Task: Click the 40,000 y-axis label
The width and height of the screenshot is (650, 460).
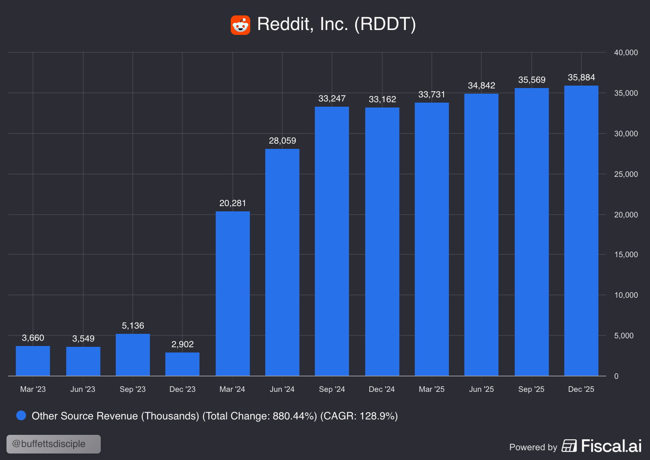Action: coord(626,52)
